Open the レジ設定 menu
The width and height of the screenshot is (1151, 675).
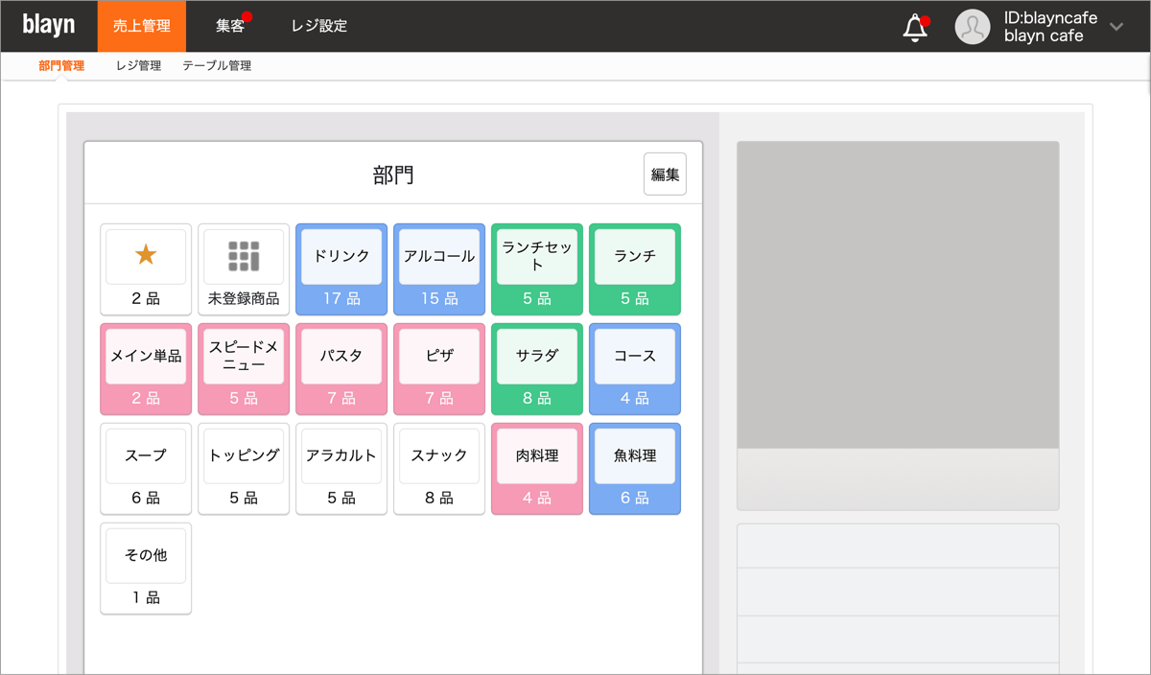319,26
